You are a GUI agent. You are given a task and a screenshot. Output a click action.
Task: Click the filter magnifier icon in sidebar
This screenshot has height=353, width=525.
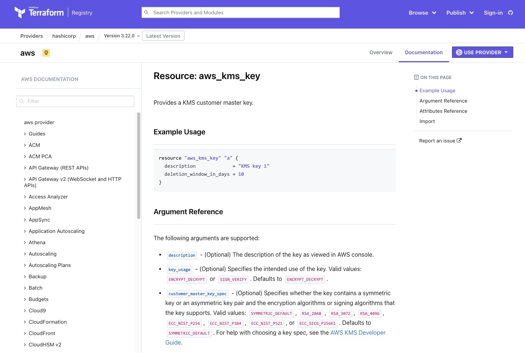tap(22, 101)
